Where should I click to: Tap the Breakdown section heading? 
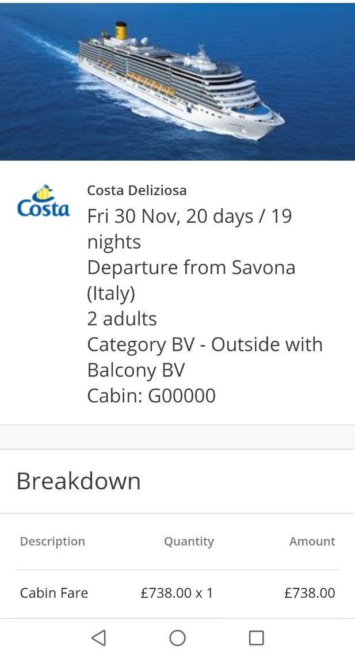79,481
